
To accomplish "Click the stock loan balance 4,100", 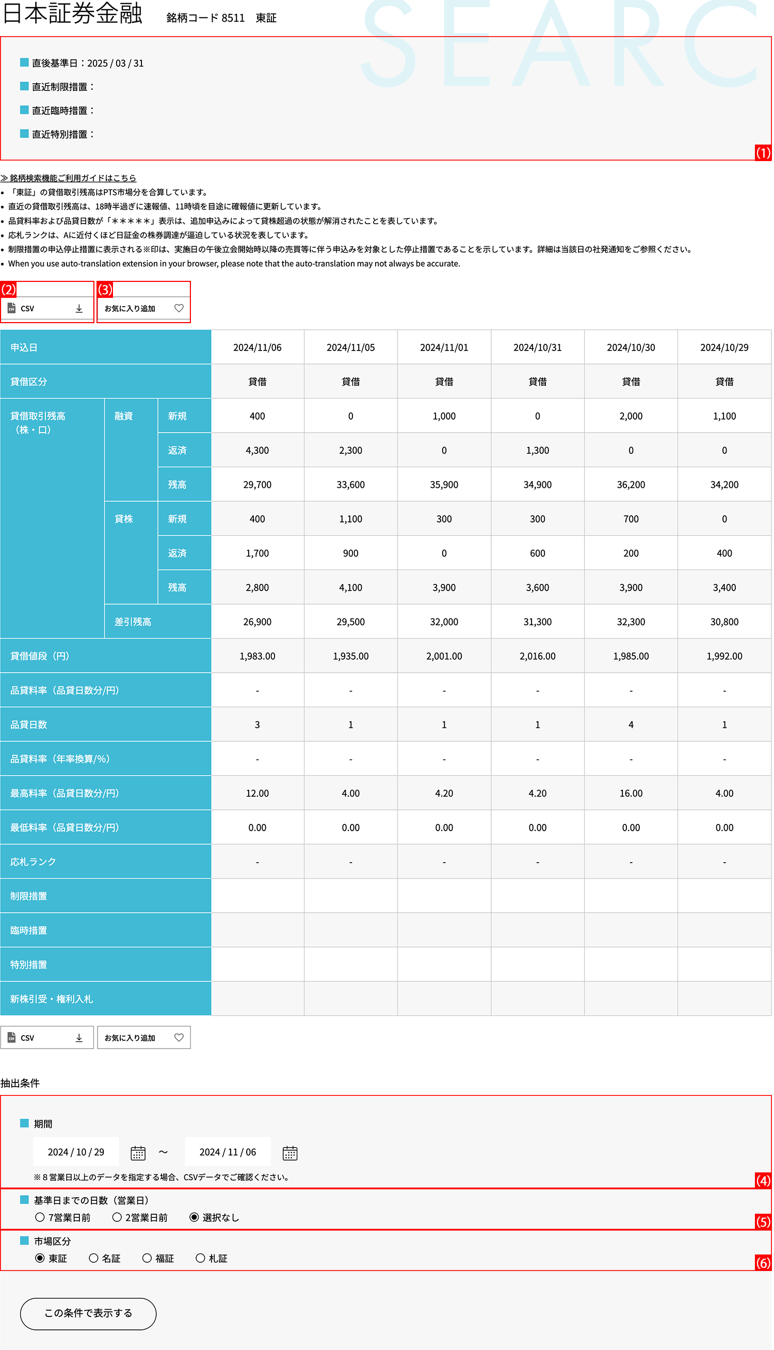I will [351, 587].
